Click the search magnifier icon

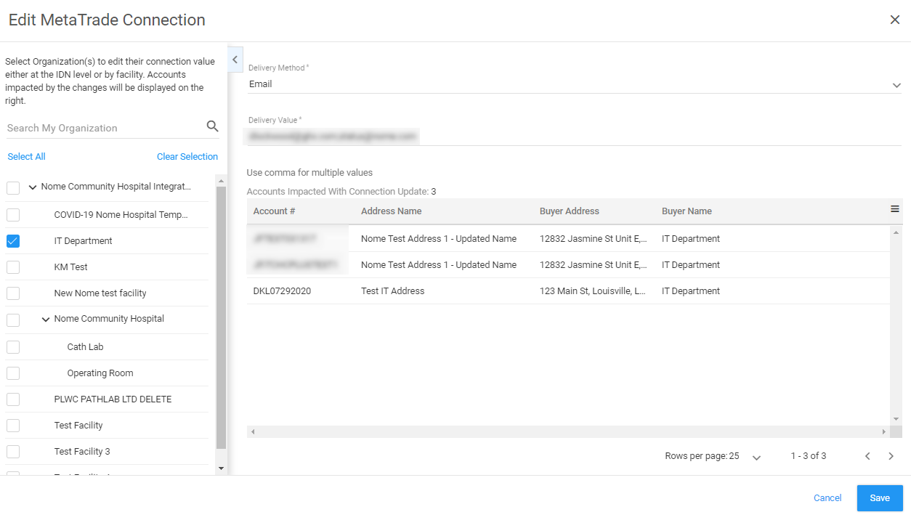pyautogui.click(x=212, y=126)
